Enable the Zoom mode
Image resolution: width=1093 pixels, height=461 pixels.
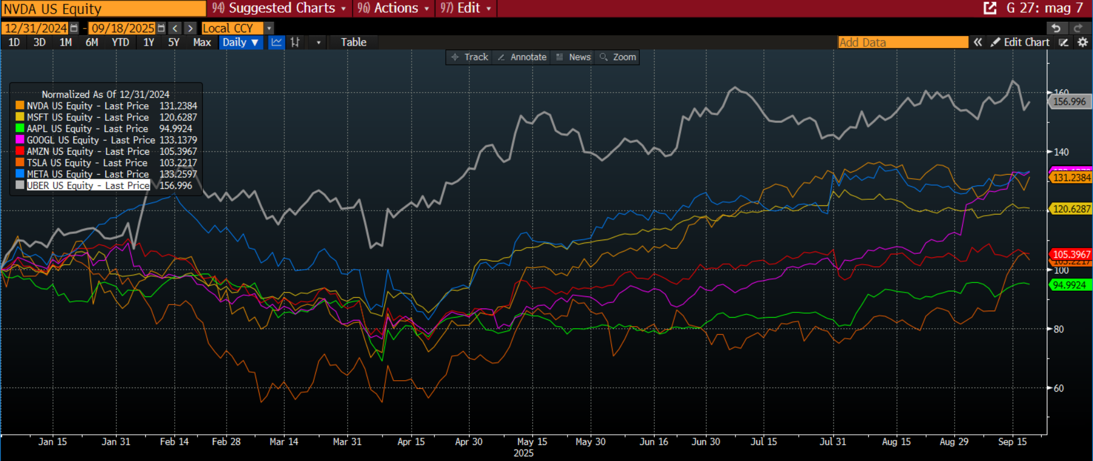click(x=618, y=57)
